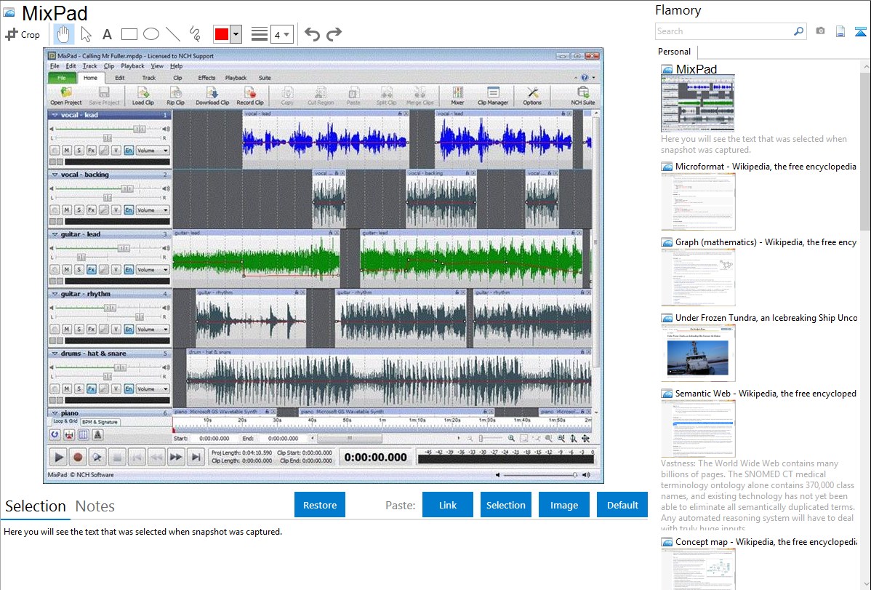
Task: Click the Image paste button
Action: (x=564, y=505)
